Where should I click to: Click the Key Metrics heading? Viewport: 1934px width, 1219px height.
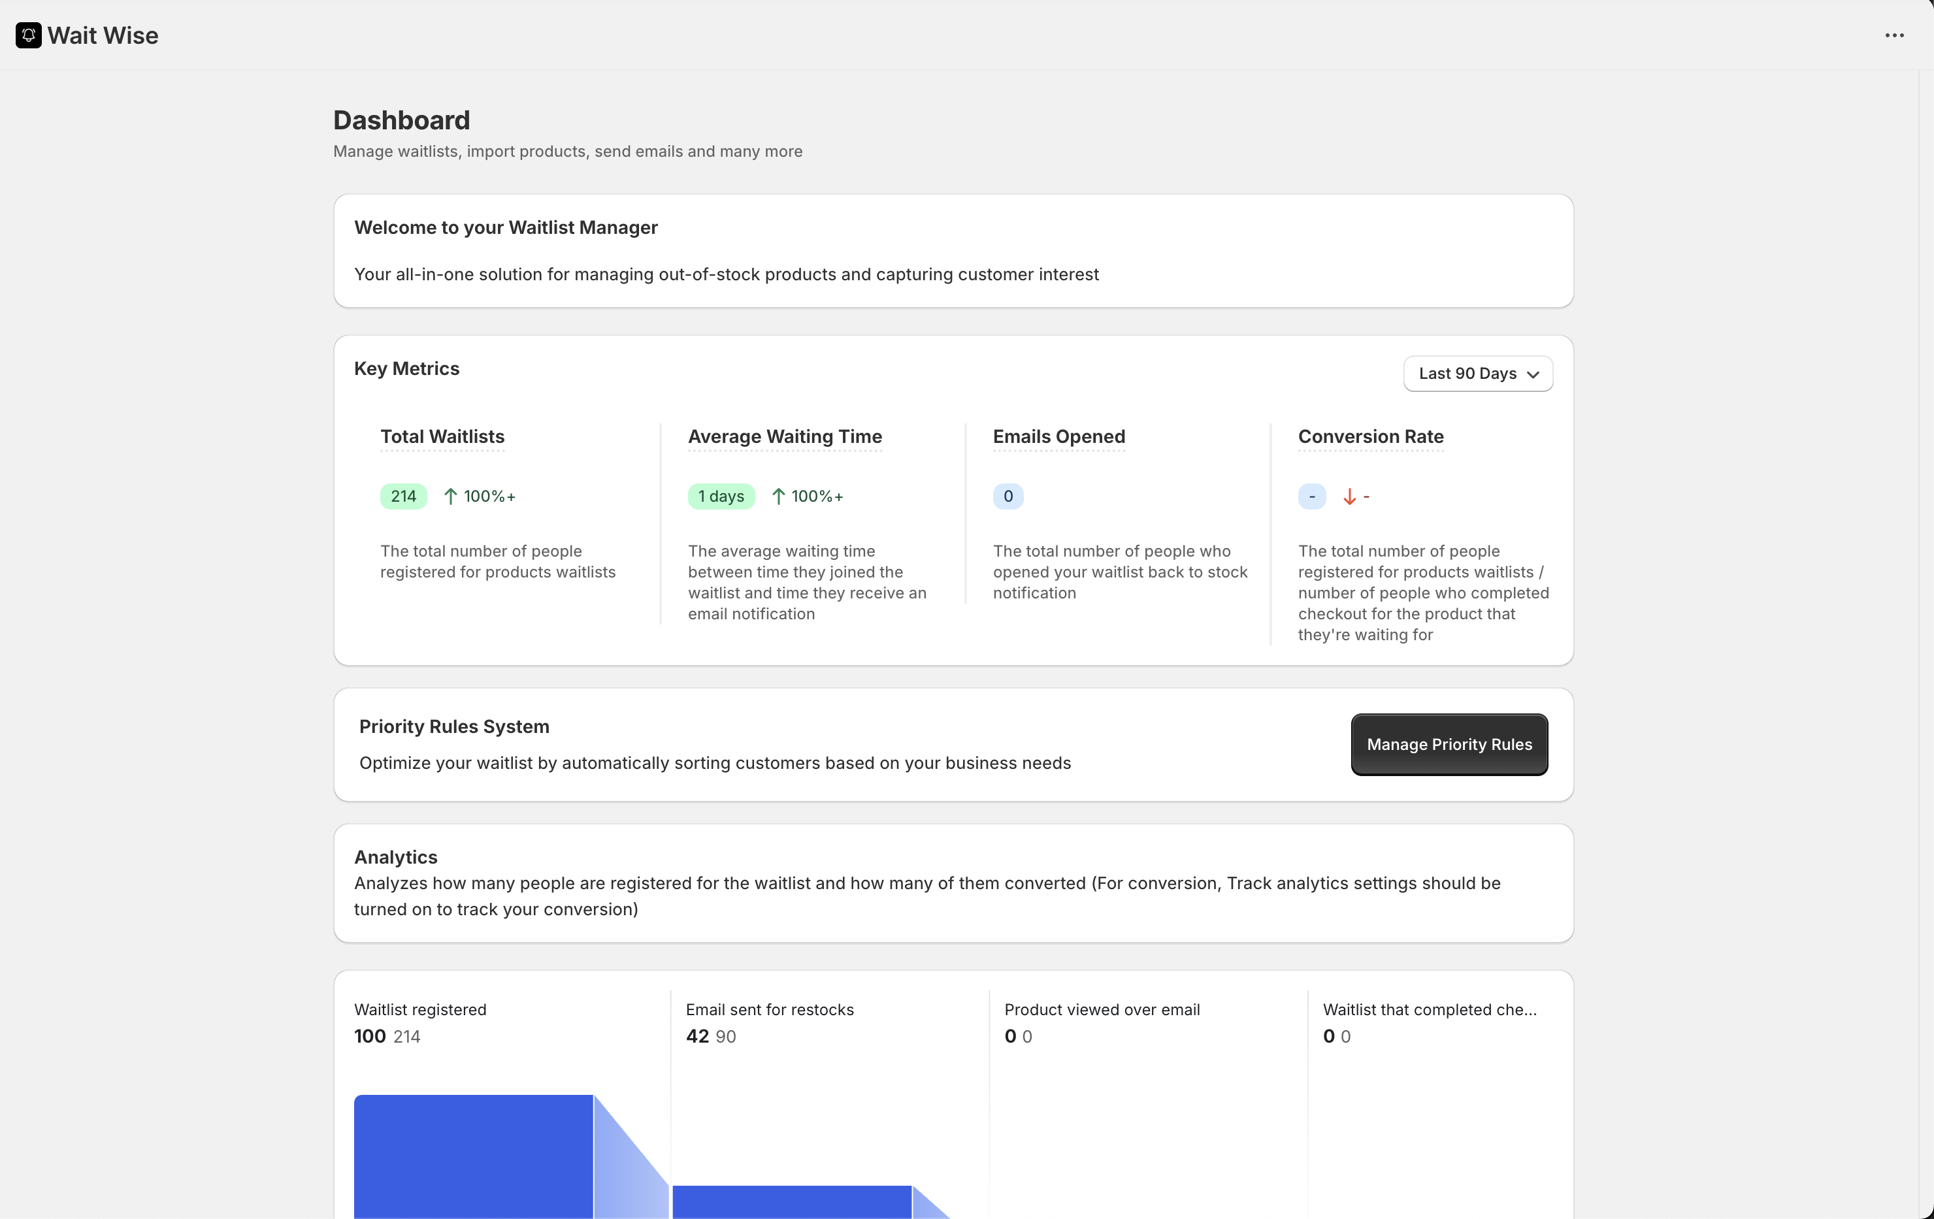[x=406, y=368]
